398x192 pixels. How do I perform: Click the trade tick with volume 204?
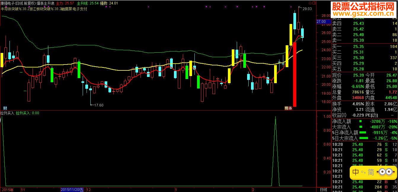click(x=365, y=187)
